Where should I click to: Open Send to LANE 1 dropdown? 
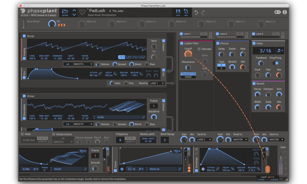[x=157, y=83]
